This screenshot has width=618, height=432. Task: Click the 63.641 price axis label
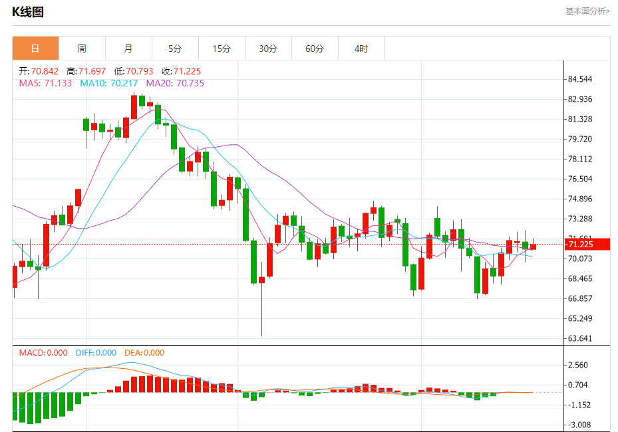[580, 338]
